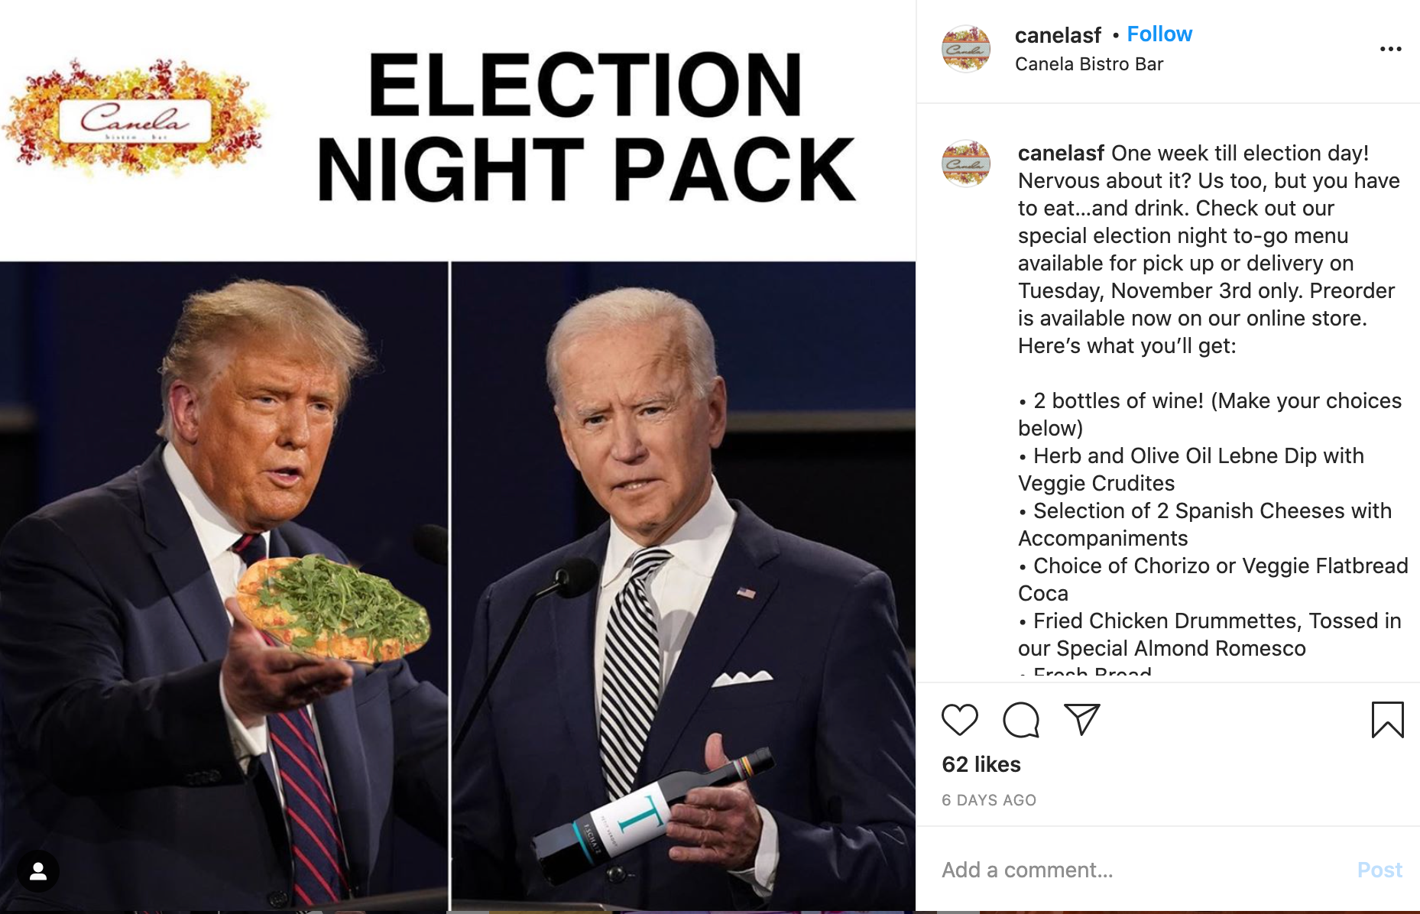Image resolution: width=1420 pixels, height=914 pixels.
Task: Focus the Add a comment field
Action: (x=1139, y=870)
